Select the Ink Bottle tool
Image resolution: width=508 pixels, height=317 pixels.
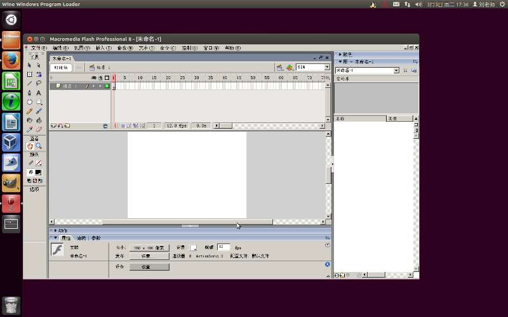(x=29, y=120)
